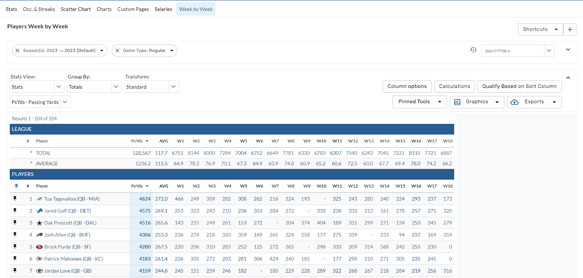
Task: Toggle pin for Patrick Mahomes row
Action: 15,259
